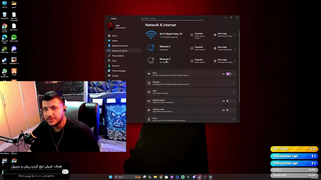Open Gaming settings section
Image resolution: width=321 pixels, height=180 pixels.
click(124, 76)
